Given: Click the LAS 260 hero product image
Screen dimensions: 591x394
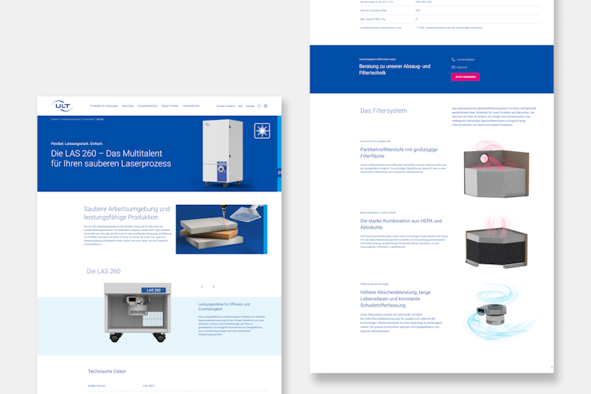Looking at the screenshot, I should (223, 153).
